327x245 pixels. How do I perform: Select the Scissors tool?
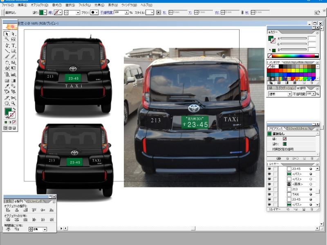pos(13,98)
